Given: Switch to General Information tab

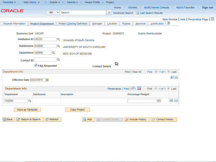Looking at the screenshot, I should [x=14, y=24].
